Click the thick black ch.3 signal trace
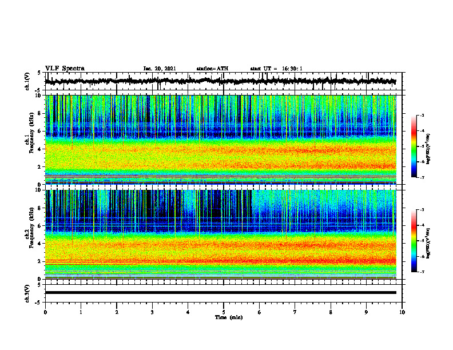Screen dimensions: 453x350 pos(221,293)
